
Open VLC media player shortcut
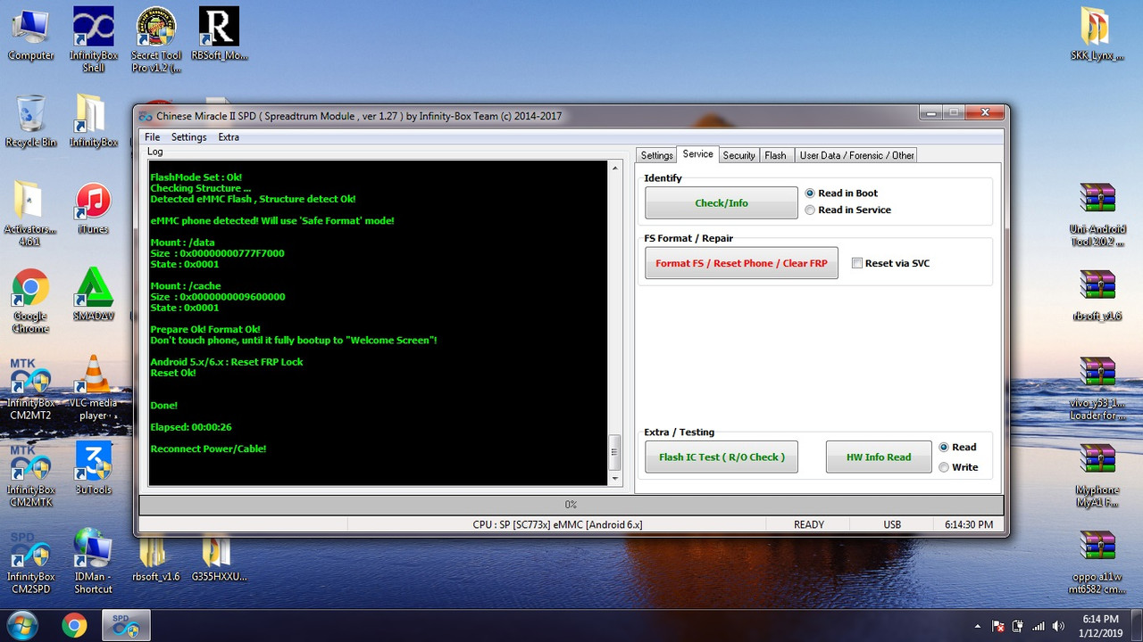click(94, 388)
